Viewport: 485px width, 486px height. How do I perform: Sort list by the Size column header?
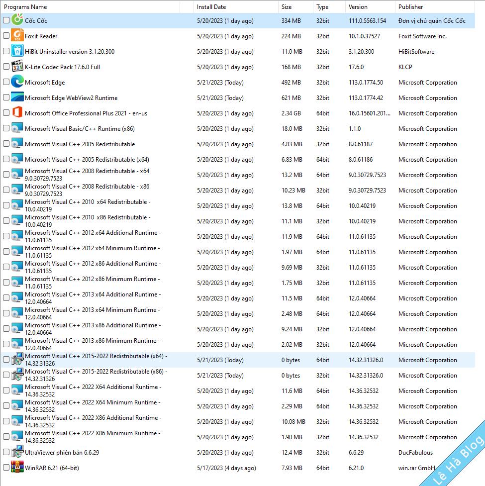tap(295, 7)
